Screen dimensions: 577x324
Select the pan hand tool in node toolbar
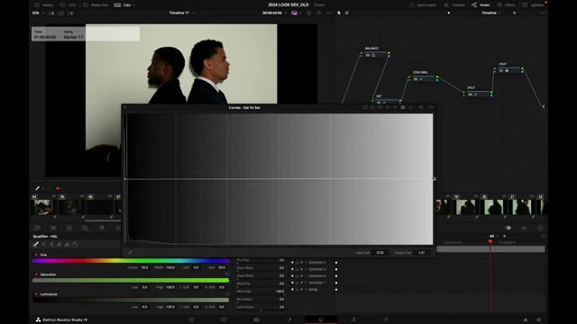click(346, 13)
